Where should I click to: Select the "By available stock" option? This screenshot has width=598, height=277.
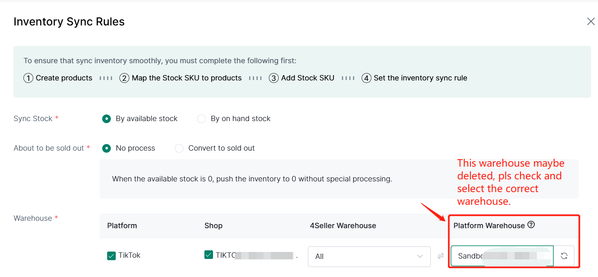click(x=107, y=119)
